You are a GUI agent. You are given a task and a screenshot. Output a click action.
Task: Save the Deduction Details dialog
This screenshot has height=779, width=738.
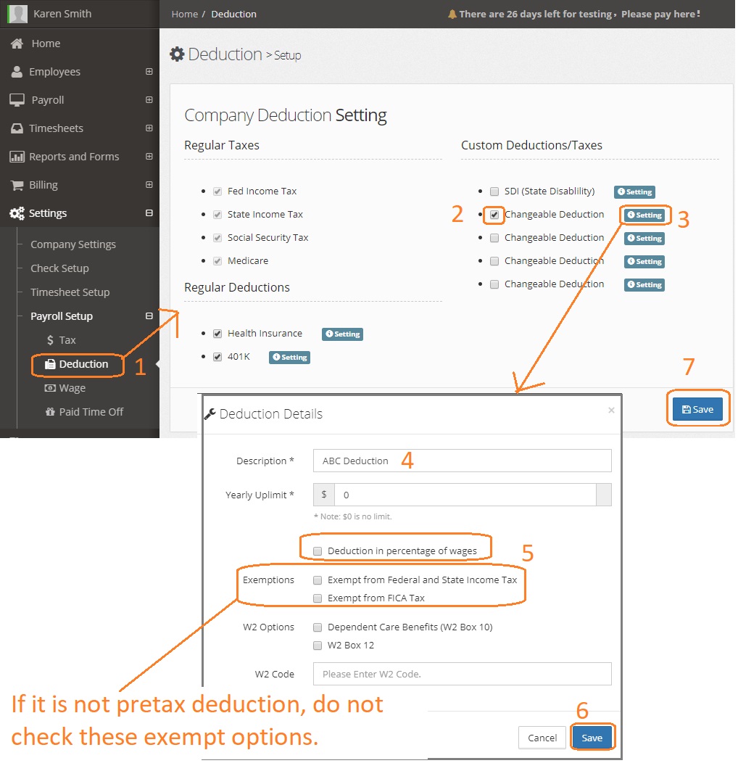click(592, 738)
